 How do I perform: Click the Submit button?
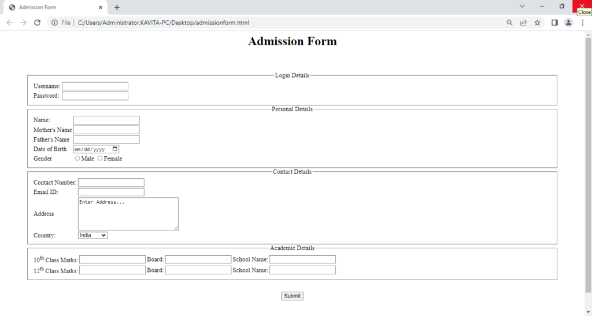[x=292, y=296]
